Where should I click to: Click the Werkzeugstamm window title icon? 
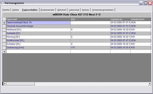pos(2,3)
